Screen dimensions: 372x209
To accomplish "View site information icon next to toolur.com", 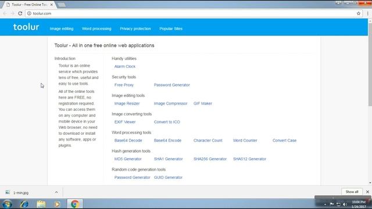I will (29, 13).
